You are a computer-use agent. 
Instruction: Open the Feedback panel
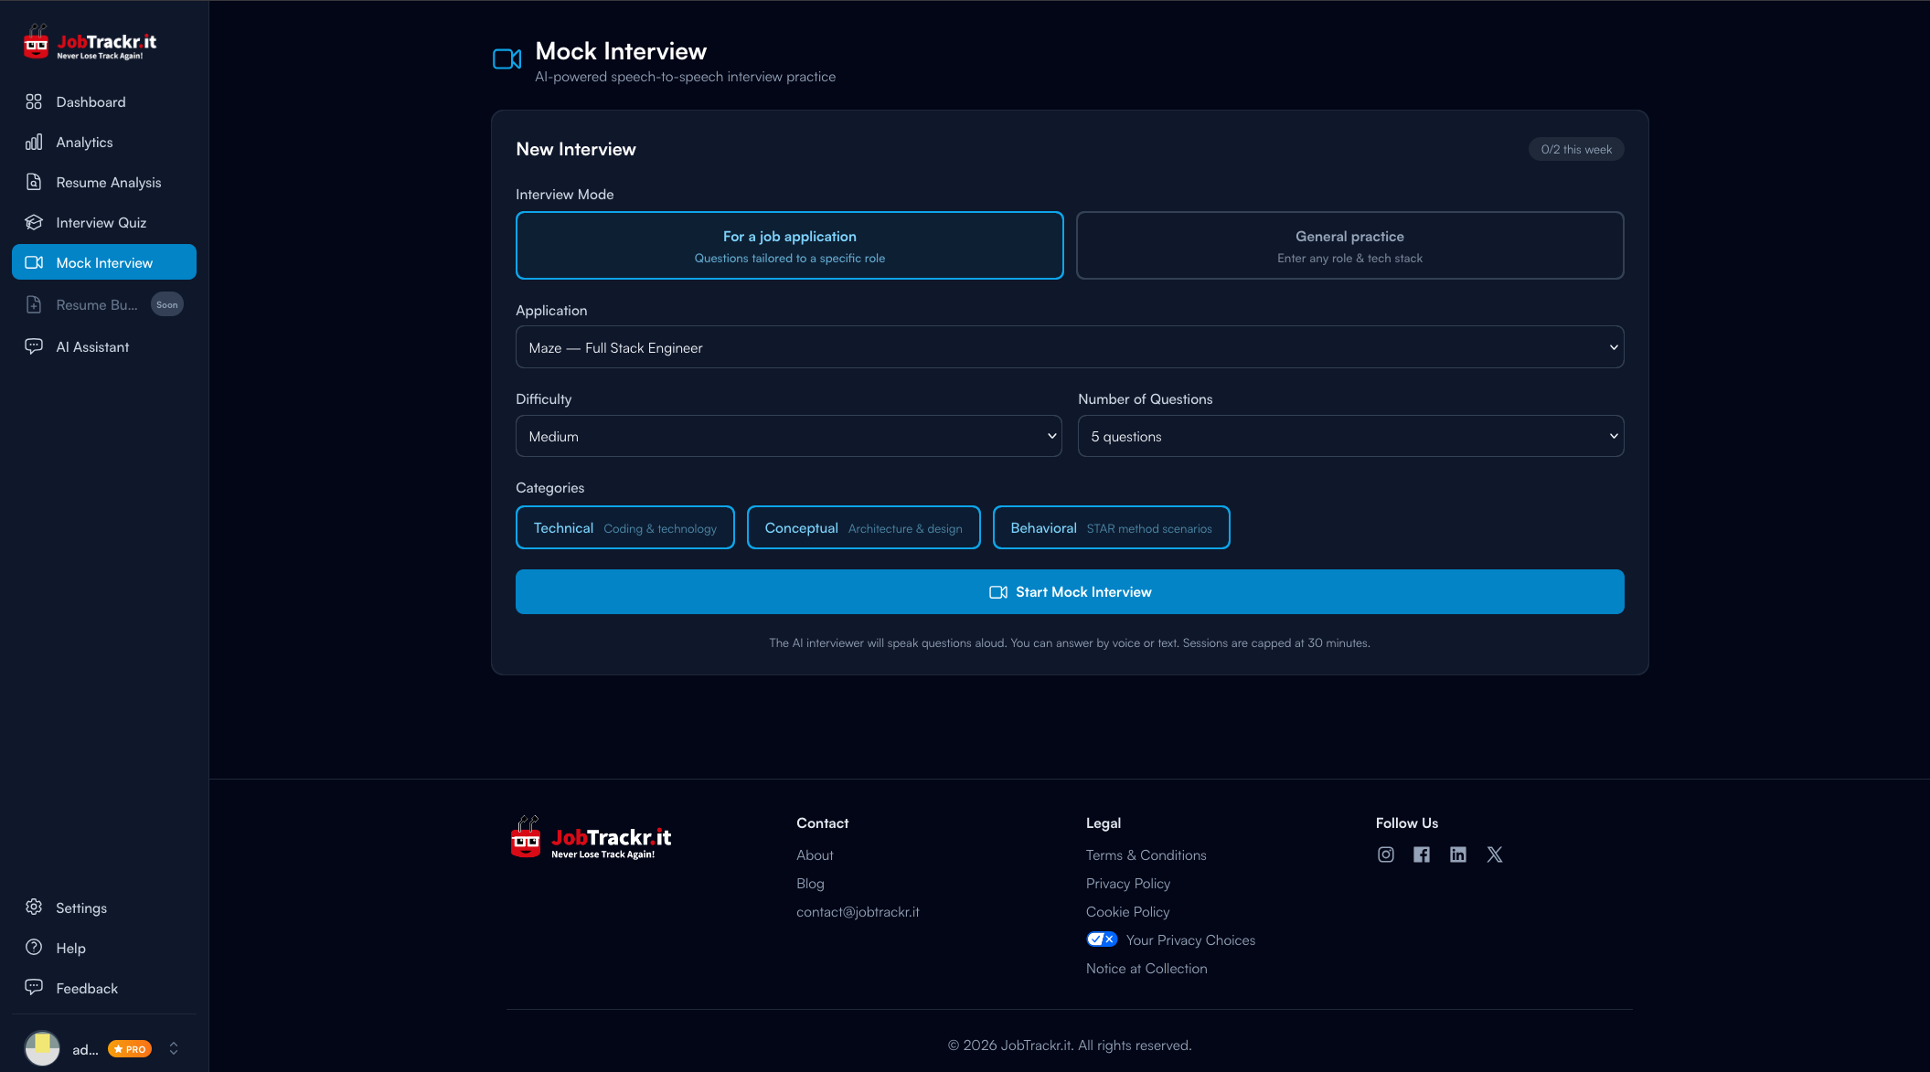[x=87, y=988]
